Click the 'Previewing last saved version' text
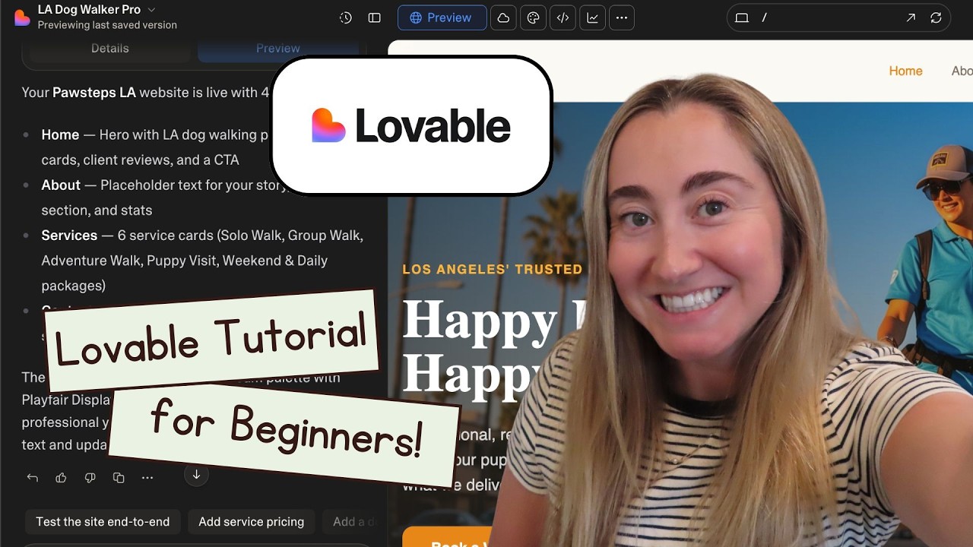Image resolution: width=973 pixels, height=547 pixels. point(107,25)
